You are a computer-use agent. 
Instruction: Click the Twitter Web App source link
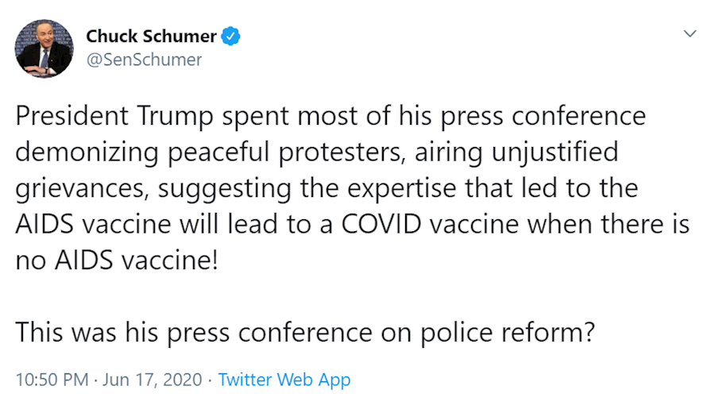pos(284,380)
